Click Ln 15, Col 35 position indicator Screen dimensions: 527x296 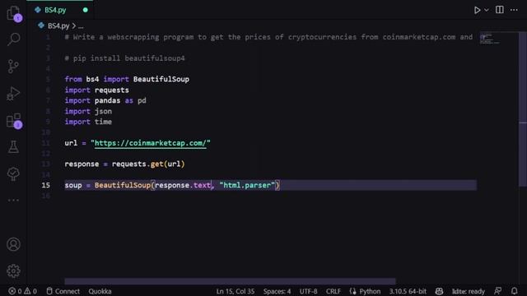(x=236, y=291)
